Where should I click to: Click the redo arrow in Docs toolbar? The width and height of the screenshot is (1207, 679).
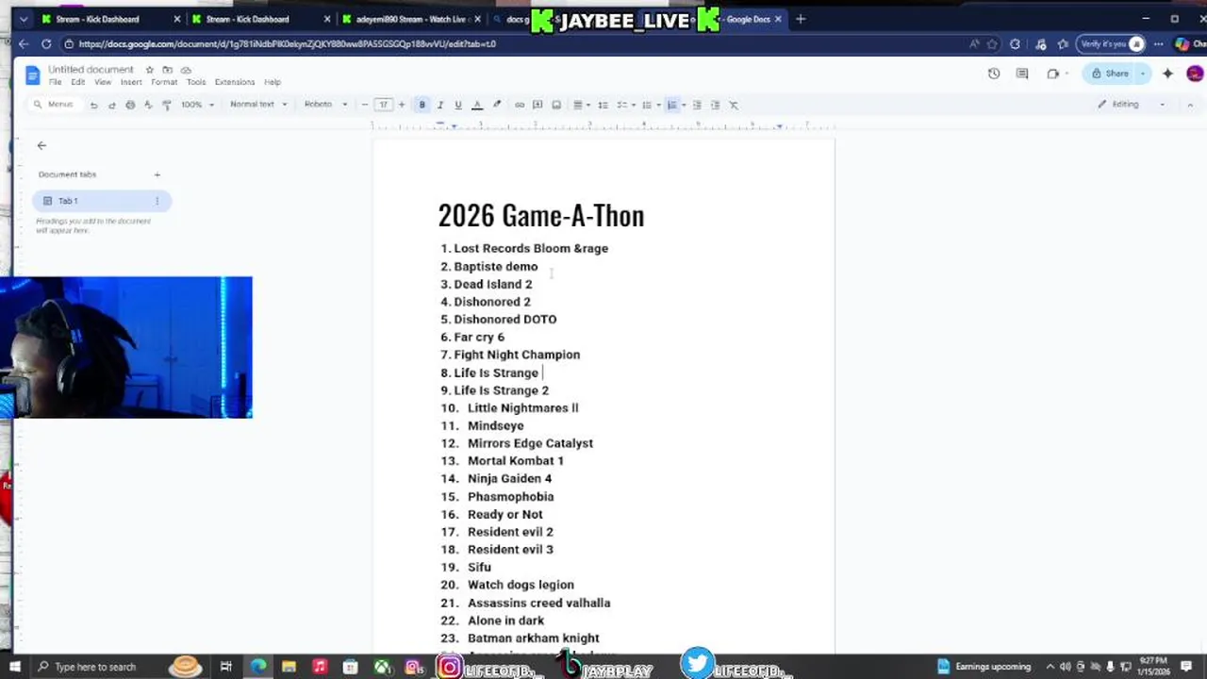[111, 105]
